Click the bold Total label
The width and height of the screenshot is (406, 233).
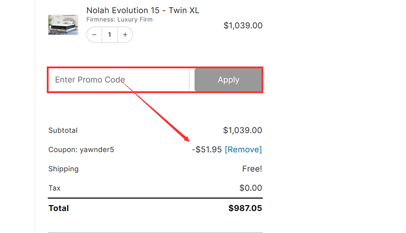click(58, 208)
